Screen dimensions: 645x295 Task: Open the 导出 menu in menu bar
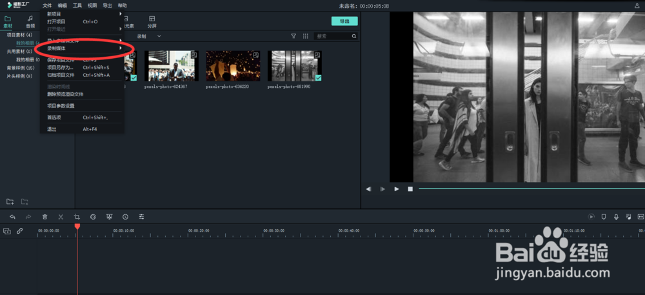pos(107,6)
